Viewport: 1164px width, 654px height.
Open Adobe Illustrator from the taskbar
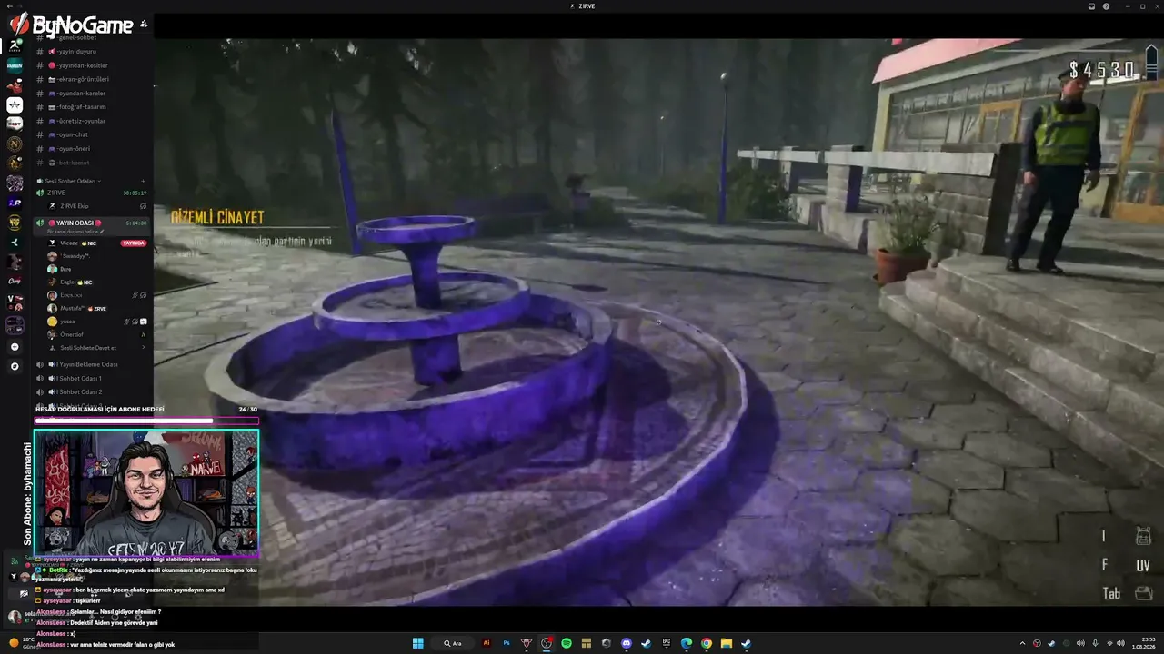pos(487,643)
